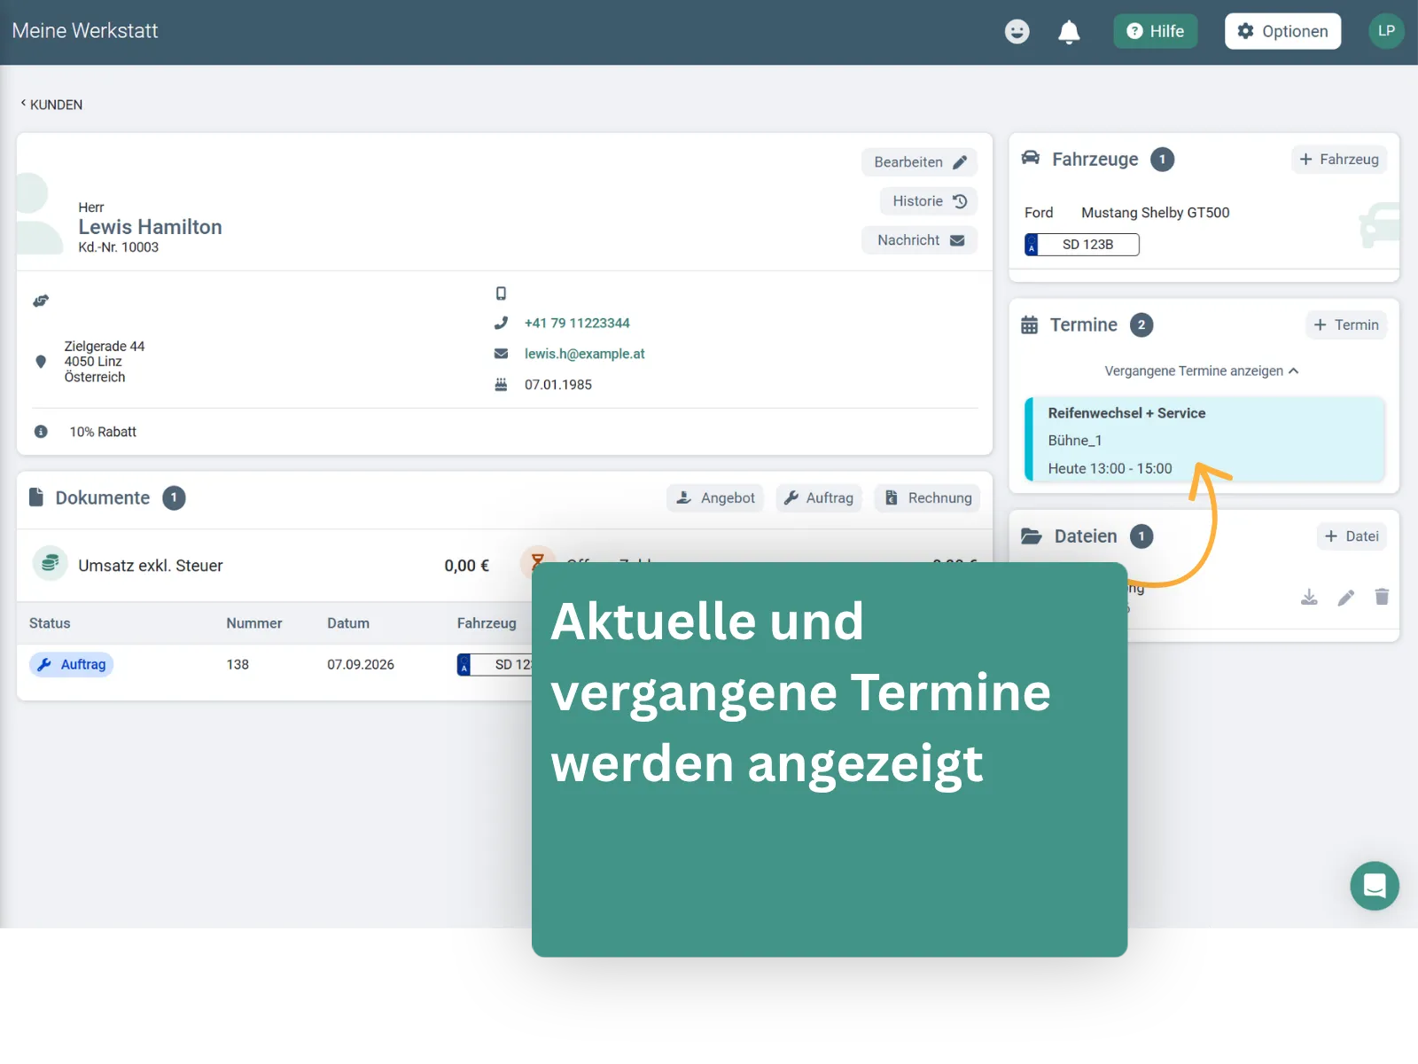Click the Fahrzeuge car icon
Image resolution: width=1418 pixels, height=1064 pixels.
(1031, 158)
